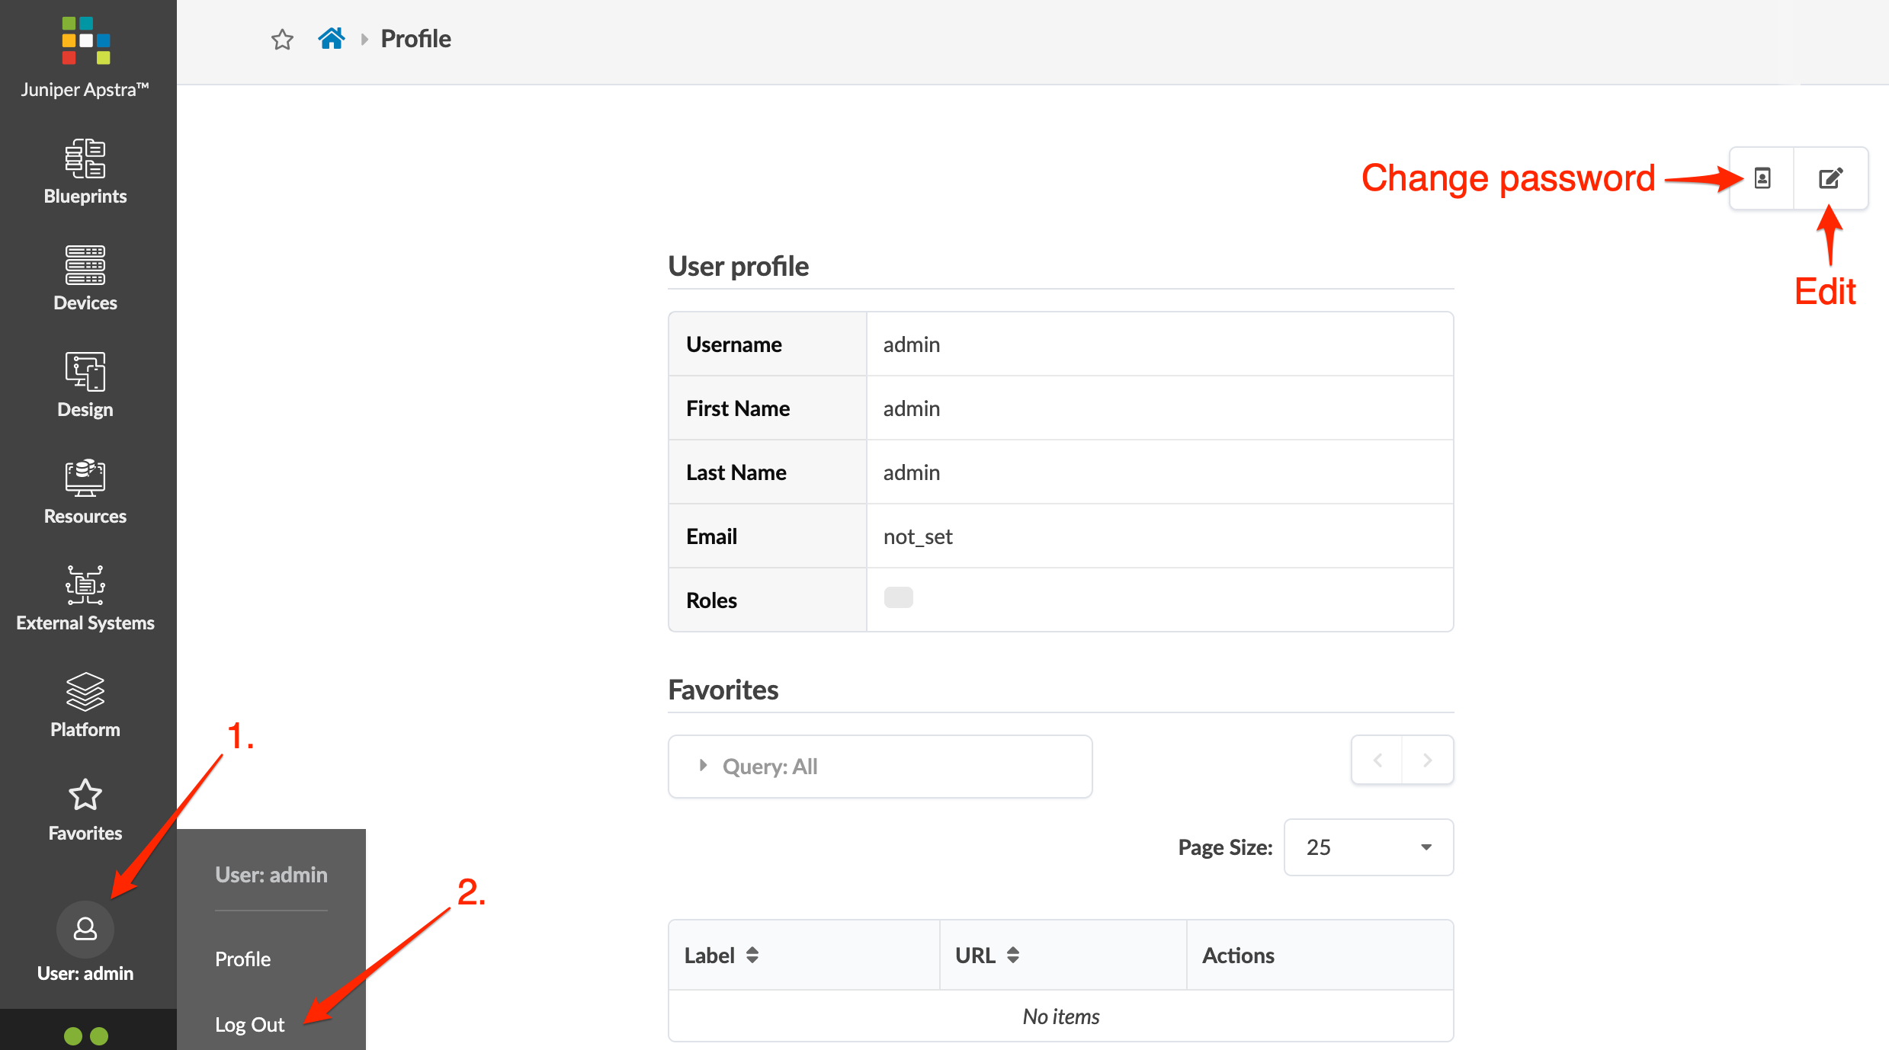Go to next favorites page

tap(1427, 760)
